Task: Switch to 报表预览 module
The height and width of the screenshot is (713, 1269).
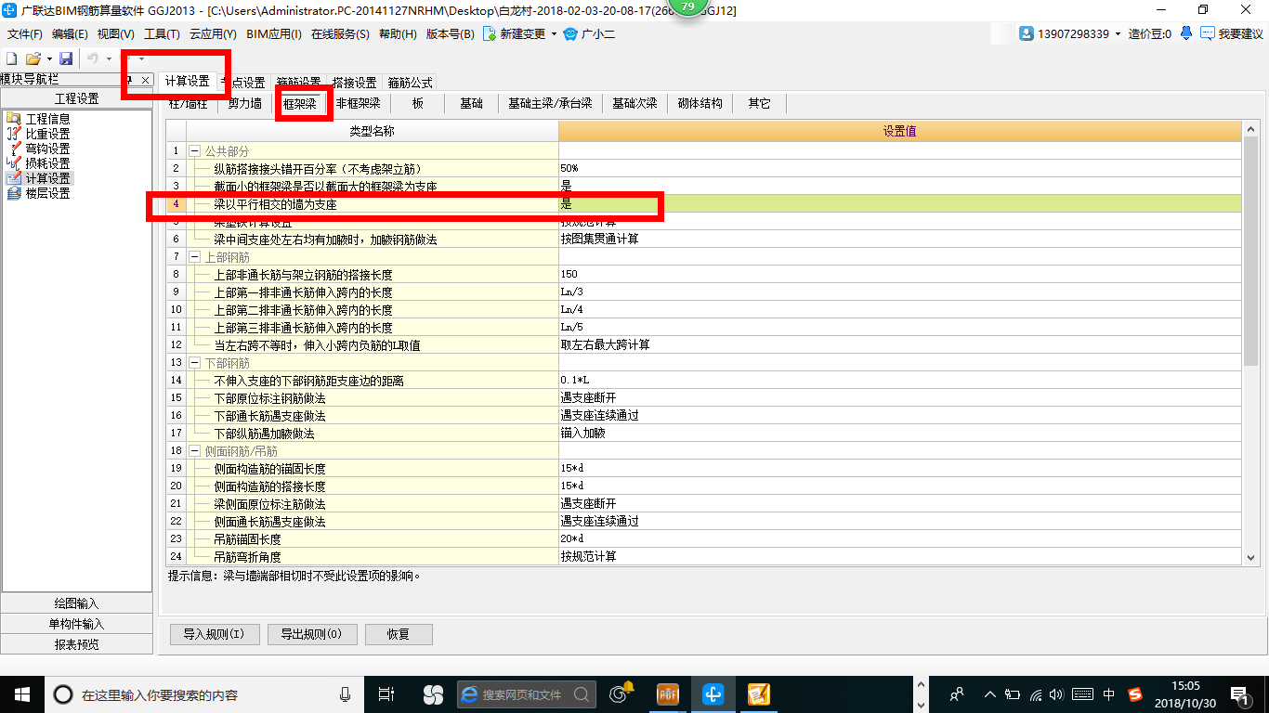Action: pyautogui.click(x=77, y=644)
